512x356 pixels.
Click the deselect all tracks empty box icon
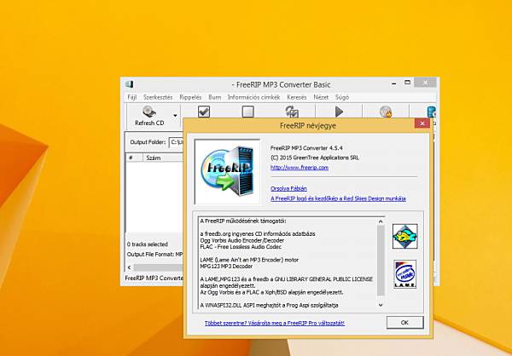(x=248, y=112)
